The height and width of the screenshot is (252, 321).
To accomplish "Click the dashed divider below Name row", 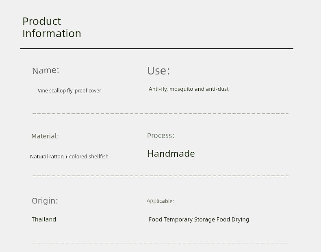I will [160, 114].
